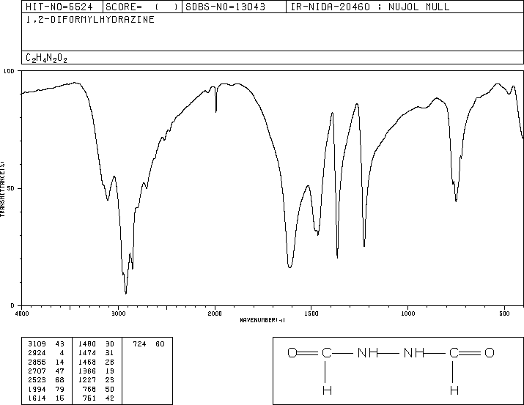Select peak table entry 761
This screenshot has height=405, width=524.
(x=89, y=398)
